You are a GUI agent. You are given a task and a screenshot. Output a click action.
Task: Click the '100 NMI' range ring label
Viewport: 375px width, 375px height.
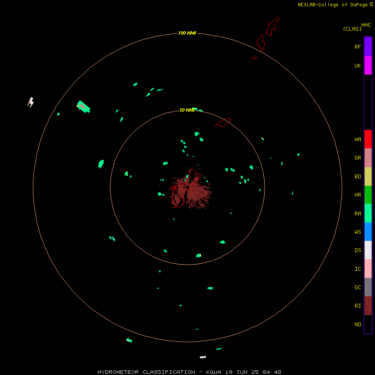pos(187,33)
